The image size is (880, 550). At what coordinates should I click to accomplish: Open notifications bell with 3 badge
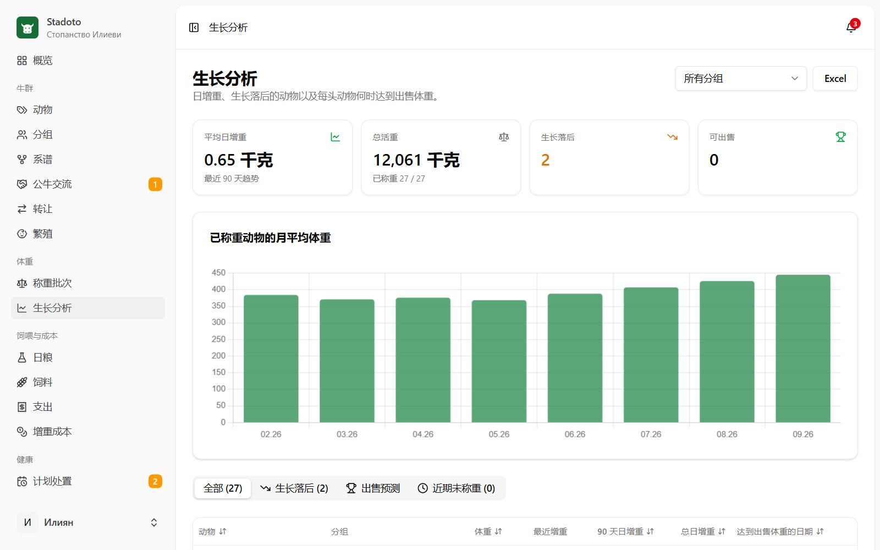pos(851,28)
